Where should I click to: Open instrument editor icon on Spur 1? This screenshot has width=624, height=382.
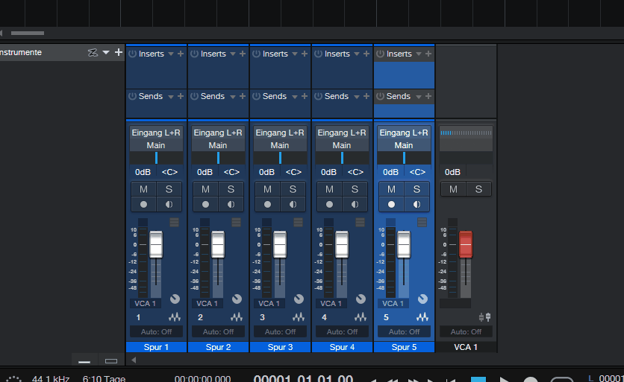(175, 317)
